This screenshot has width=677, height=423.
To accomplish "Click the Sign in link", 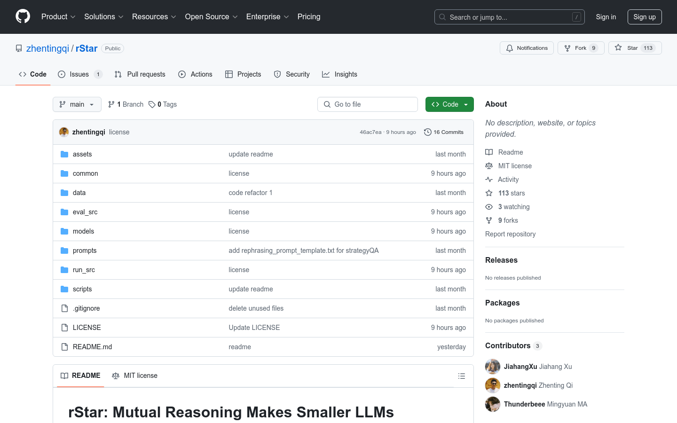I will coord(606,17).
